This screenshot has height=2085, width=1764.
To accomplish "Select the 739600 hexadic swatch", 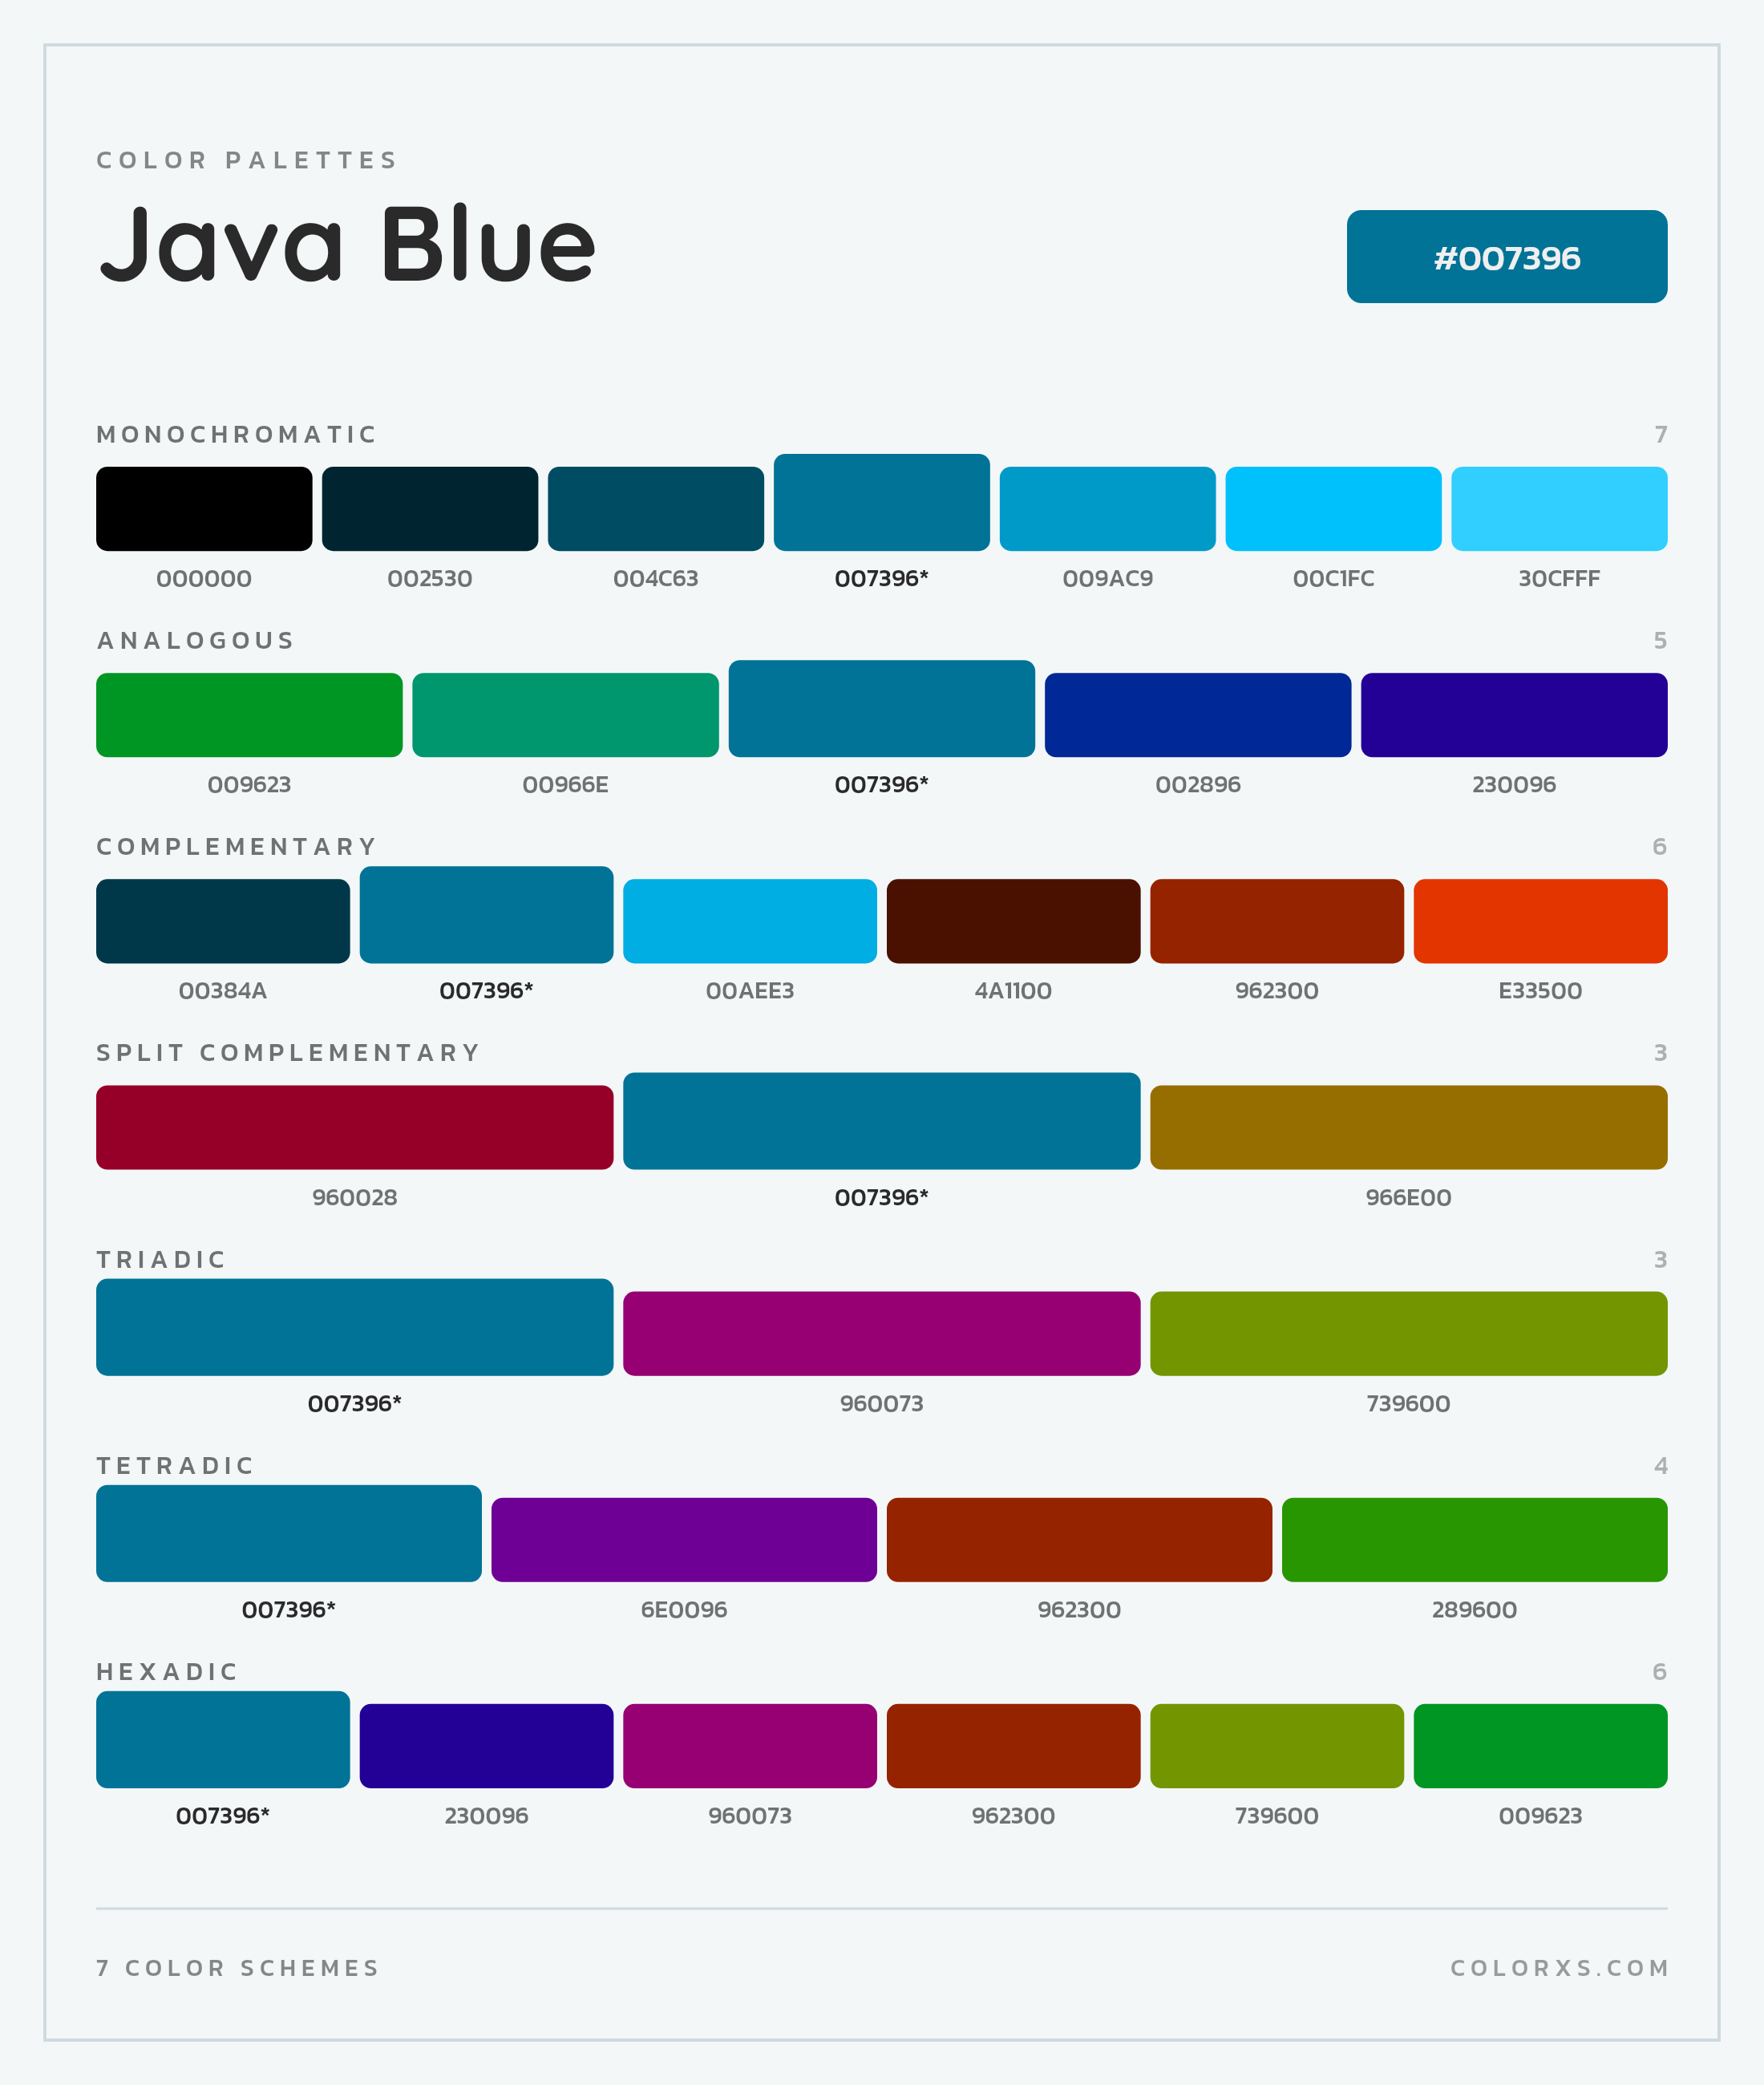I will 1277,1746.
